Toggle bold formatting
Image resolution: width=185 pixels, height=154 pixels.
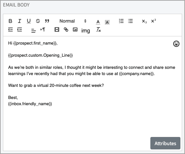tap(10, 21)
